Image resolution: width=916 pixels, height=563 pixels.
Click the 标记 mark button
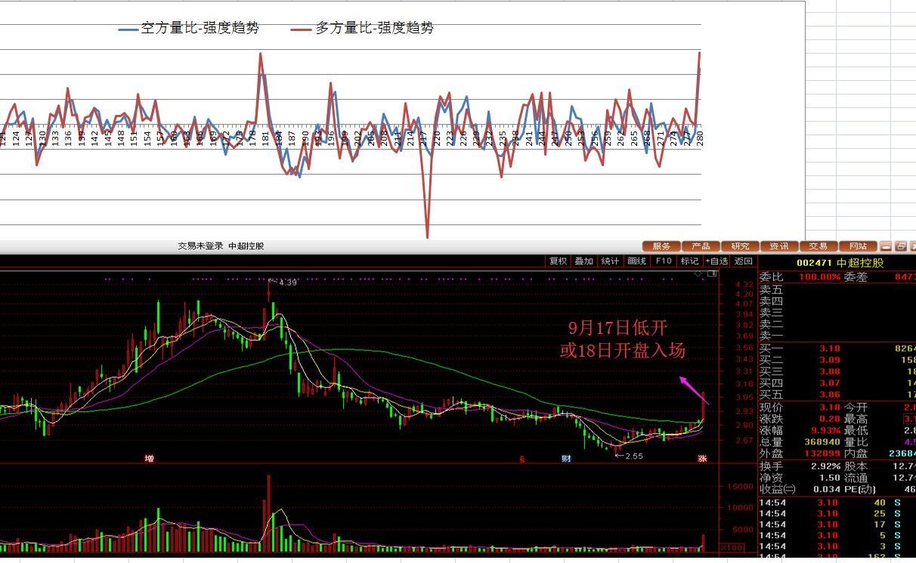689,261
